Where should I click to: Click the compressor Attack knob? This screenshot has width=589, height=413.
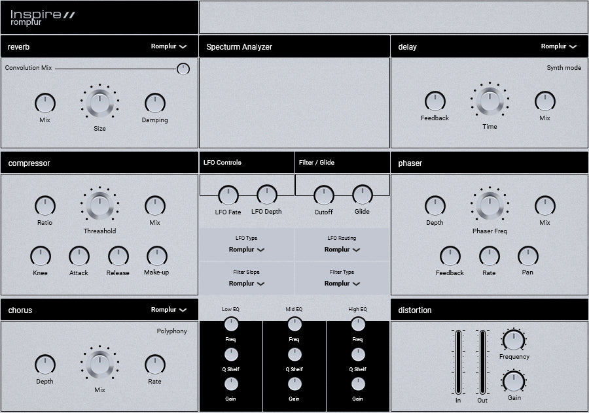click(x=79, y=256)
